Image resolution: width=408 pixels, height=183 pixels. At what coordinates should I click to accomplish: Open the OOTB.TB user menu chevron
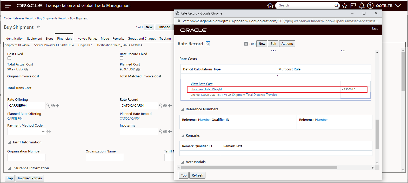click(398, 5)
